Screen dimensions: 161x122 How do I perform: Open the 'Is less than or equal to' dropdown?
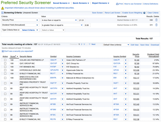[x=59, y=20]
